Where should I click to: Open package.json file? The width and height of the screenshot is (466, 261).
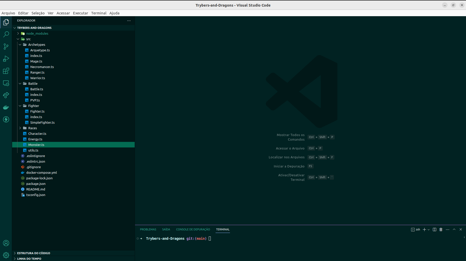click(73, 184)
